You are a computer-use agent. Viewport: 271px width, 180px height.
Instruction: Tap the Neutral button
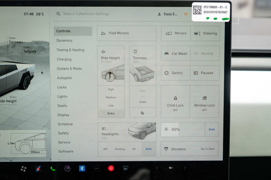click(x=205, y=53)
